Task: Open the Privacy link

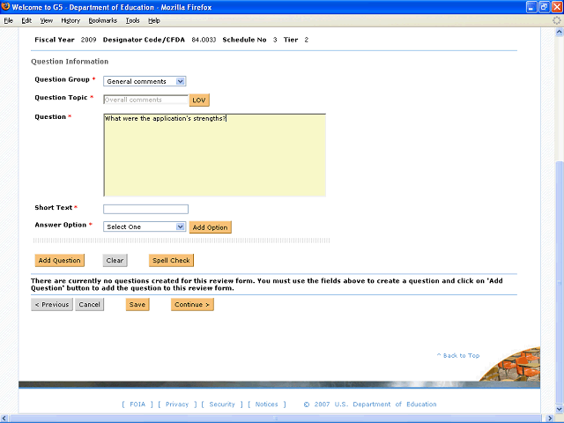Action: pyautogui.click(x=177, y=404)
